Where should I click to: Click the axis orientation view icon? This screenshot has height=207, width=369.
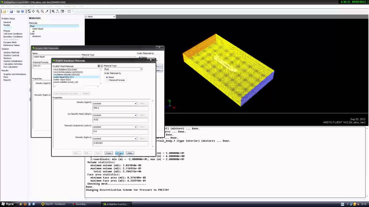[58, 11]
